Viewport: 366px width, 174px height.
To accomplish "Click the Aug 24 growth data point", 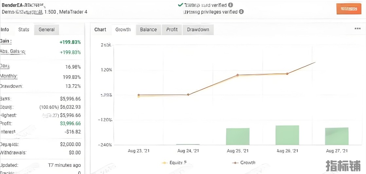I will [188, 95].
